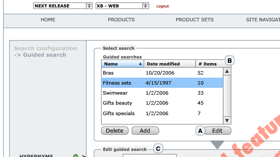
Task: Click the HYPERNYMS sidebar item
Action: (36, 156)
